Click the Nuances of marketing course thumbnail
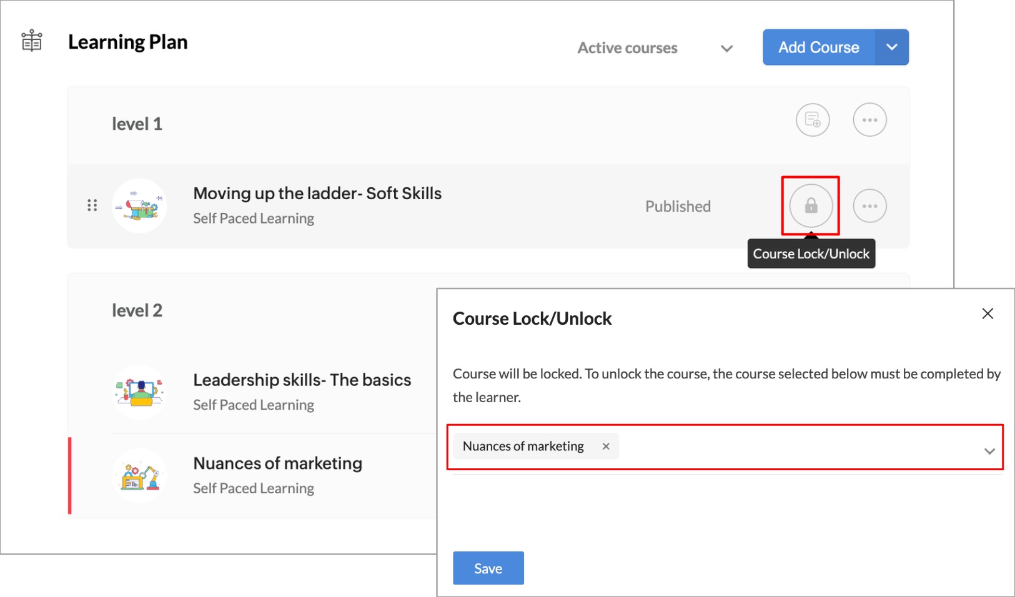Viewport: 1015px width, 597px height. (139, 476)
